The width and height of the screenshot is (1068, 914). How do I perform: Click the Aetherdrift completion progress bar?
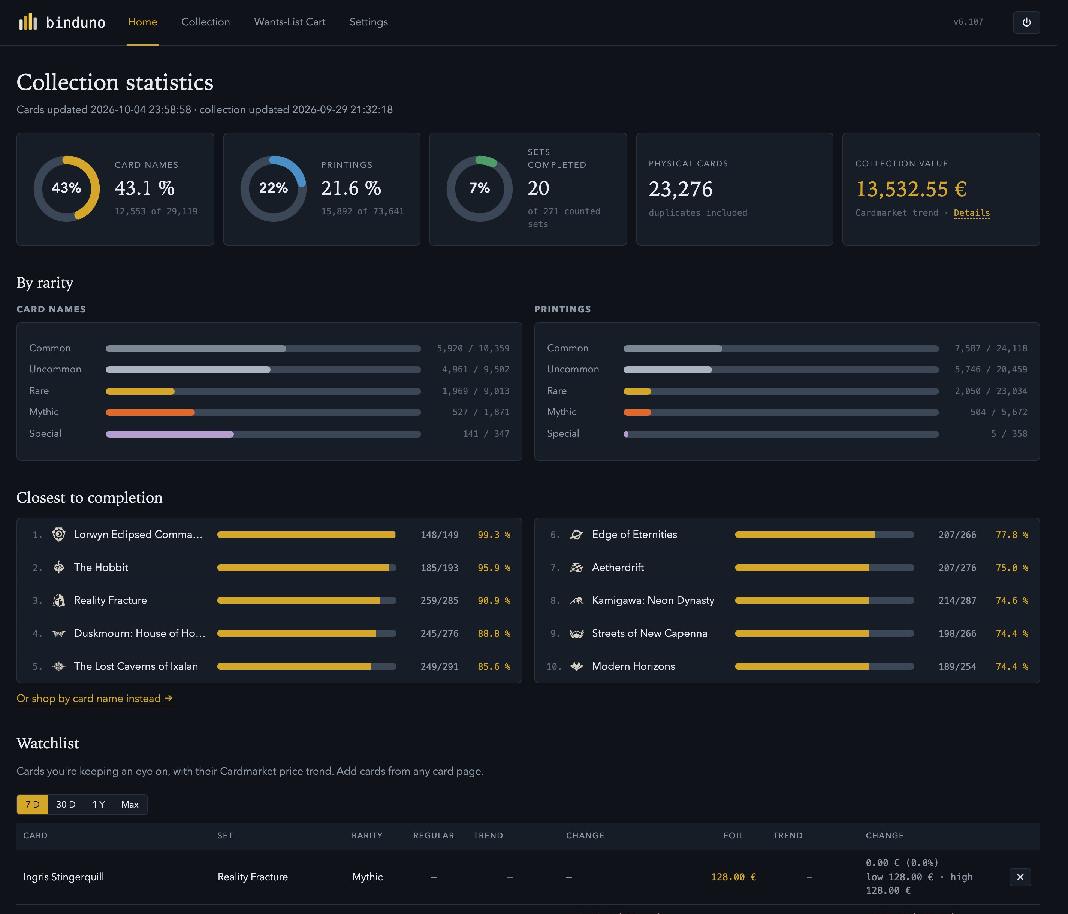click(x=824, y=567)
